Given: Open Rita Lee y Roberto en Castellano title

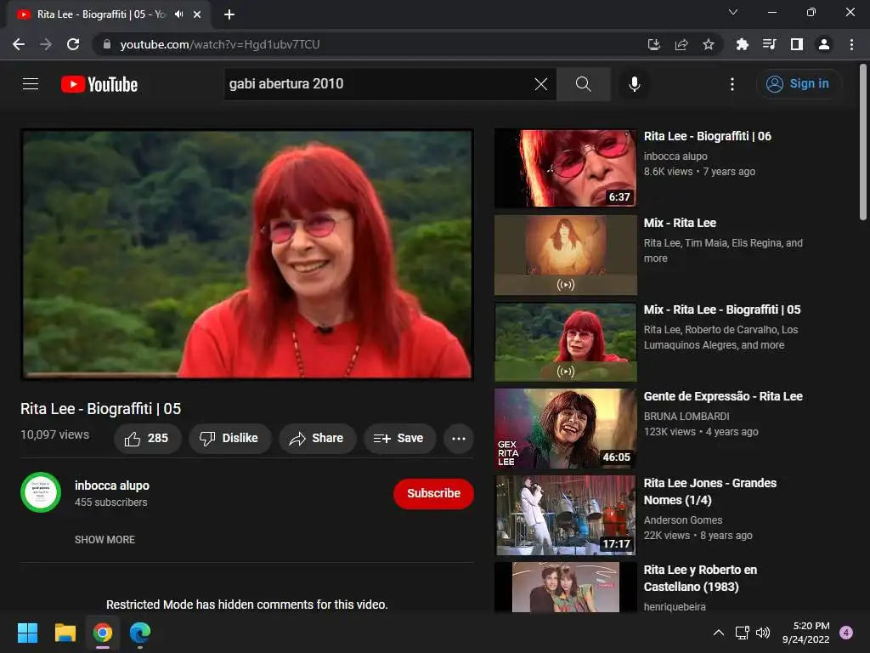Looking at the screenshot, I should pos(700,578).
